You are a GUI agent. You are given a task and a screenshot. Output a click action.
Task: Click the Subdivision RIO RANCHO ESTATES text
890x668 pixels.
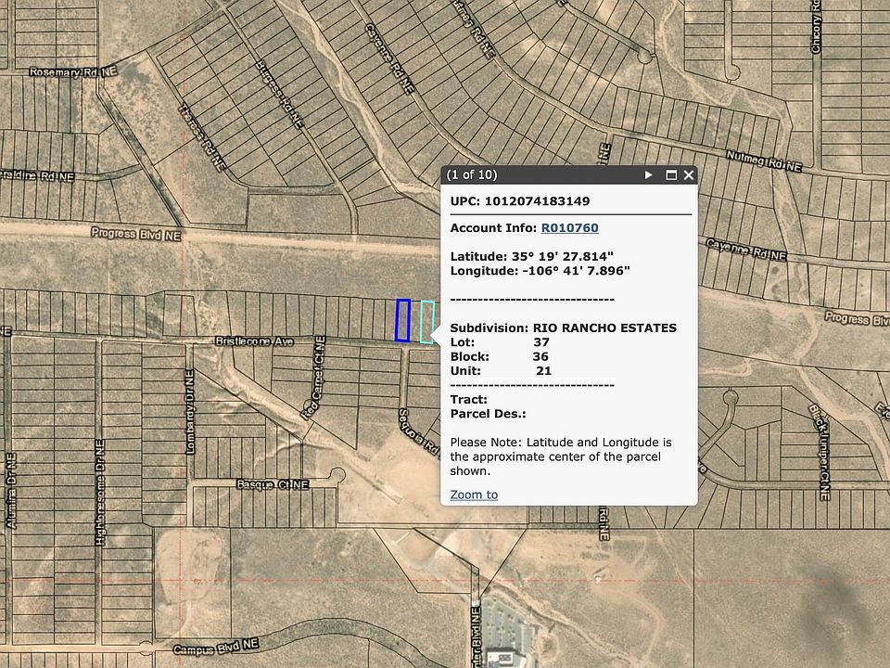(563, 328)
